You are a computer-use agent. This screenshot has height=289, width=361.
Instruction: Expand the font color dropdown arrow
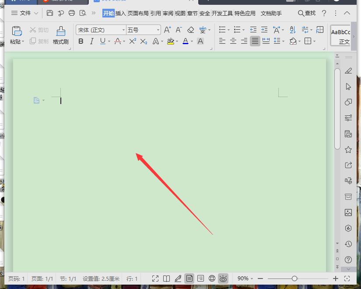click(192, 42)
